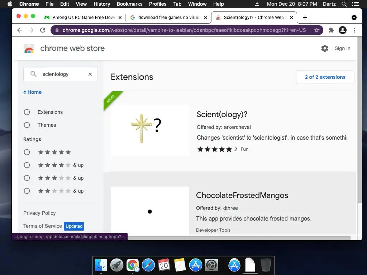Open the Scient(ology)? extension title
This screenshot has height=275, width=367.
222,114
